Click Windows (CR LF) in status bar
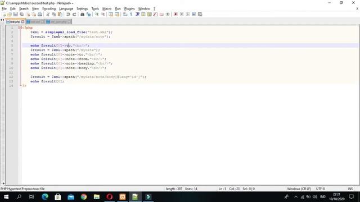Screen dimensions: 360x202 [x=299, y=189]
